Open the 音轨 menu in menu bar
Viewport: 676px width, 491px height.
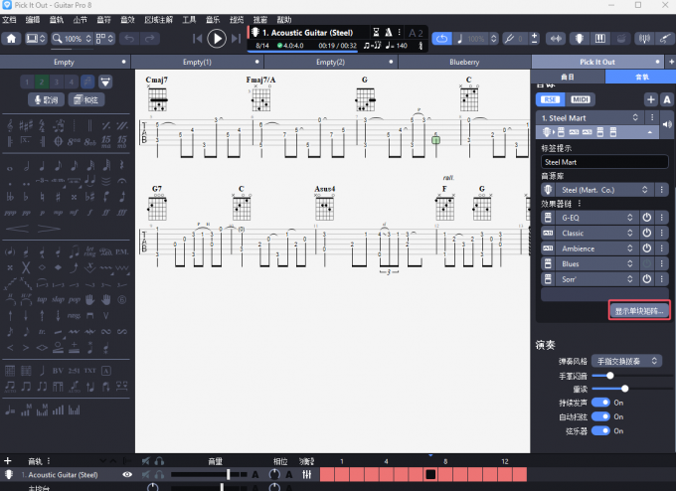click(x=56, y=19)
